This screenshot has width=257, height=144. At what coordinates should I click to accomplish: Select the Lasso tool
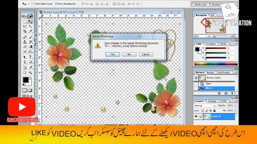[25, 26]
